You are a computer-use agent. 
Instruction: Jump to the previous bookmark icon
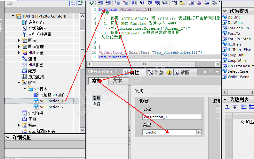point(142,2)
